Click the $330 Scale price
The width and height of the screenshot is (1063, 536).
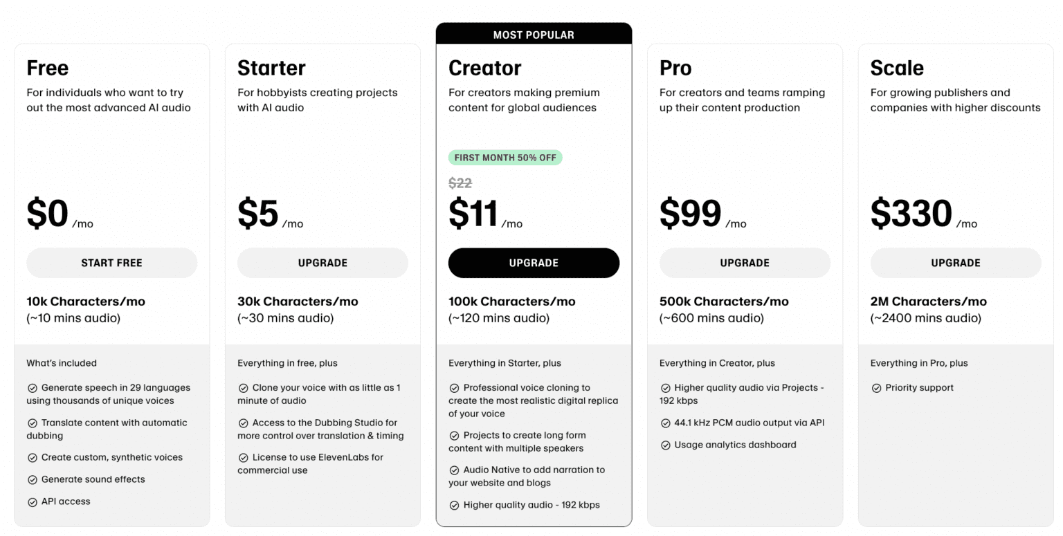(911, 213)
